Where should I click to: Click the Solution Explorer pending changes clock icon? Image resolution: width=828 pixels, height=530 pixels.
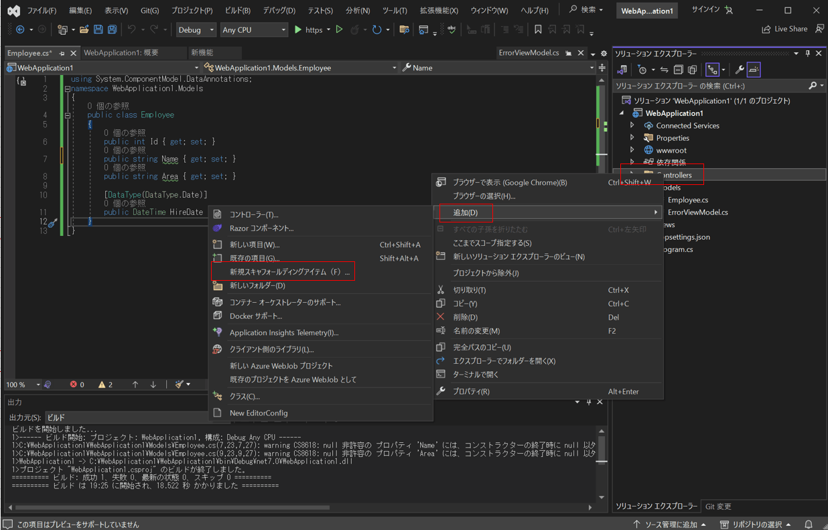click(x=642, y=70)
